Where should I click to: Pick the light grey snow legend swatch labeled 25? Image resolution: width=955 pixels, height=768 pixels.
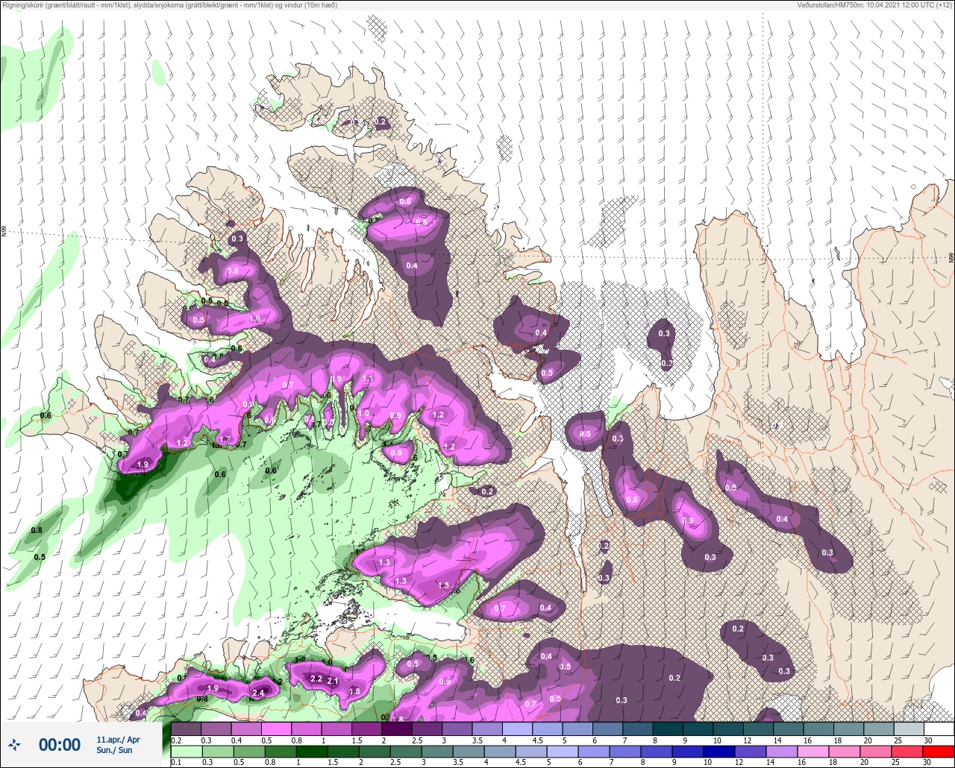pyautogui.click(x=908, y=728)
